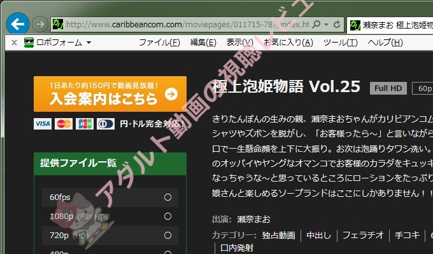Close the RoboForm toolbar with the X
This screenshot has height=254, width=433.
click(15, 43)
